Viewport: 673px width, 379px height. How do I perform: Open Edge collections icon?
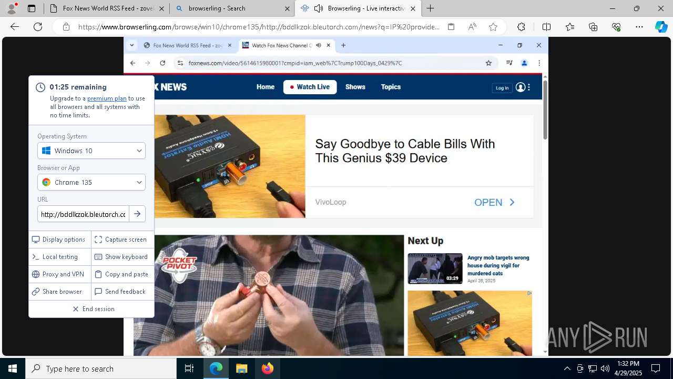click(593, 27)
